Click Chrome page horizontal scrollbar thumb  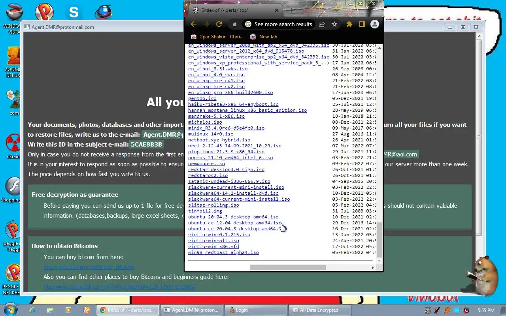click(288, 267)
